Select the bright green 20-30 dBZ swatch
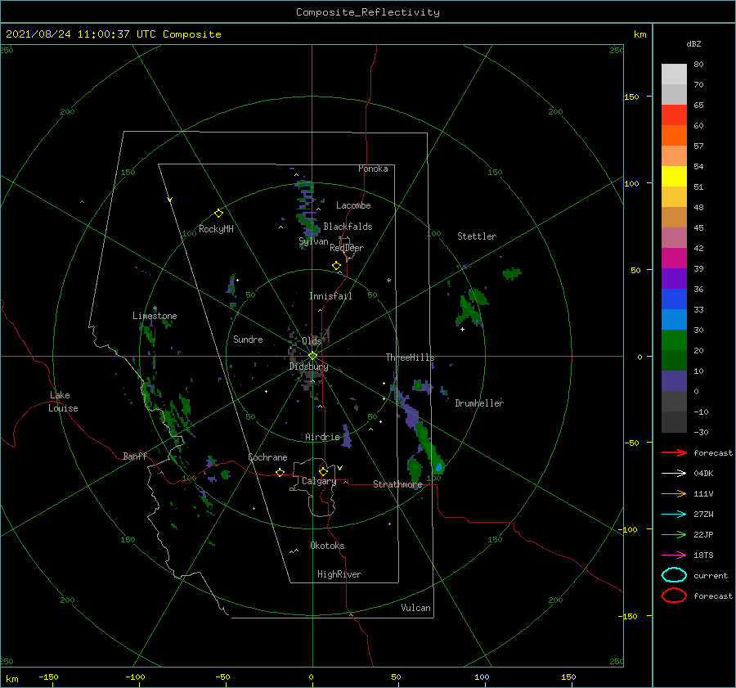Image resolution: width=736 pixels, height=688 pixels. [674, 340]
